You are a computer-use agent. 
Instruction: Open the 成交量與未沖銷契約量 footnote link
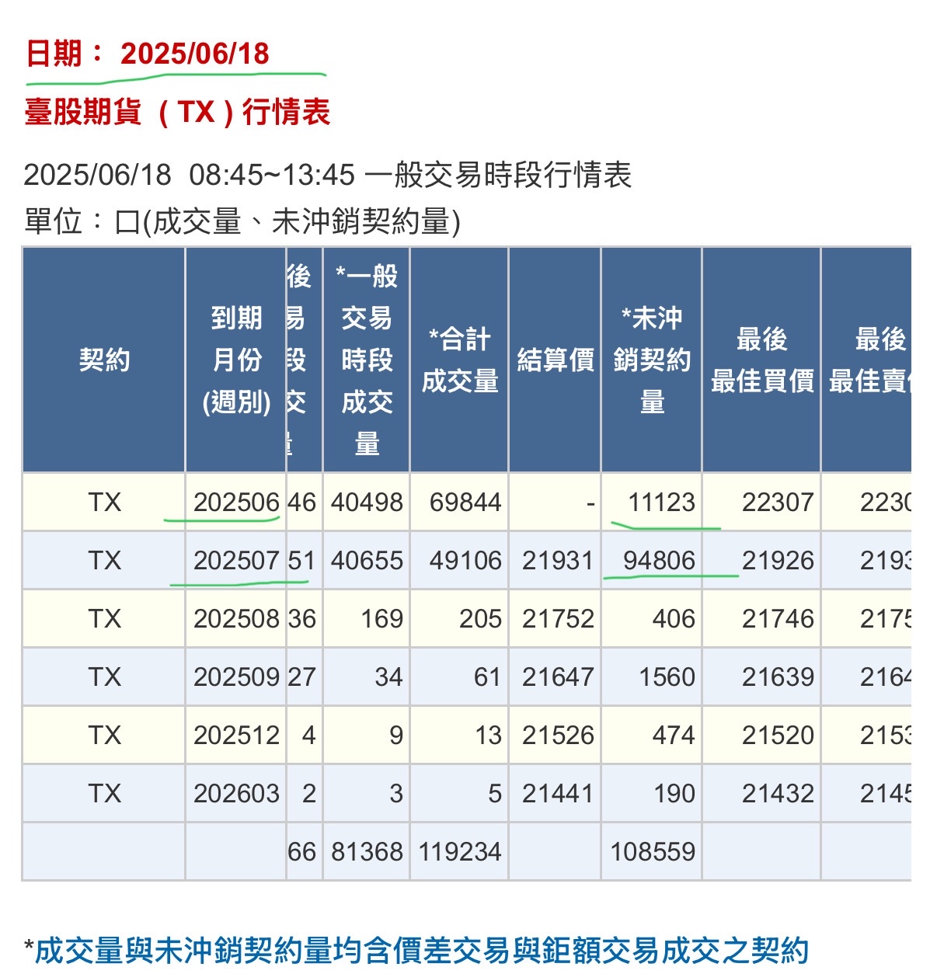[421, 951]
